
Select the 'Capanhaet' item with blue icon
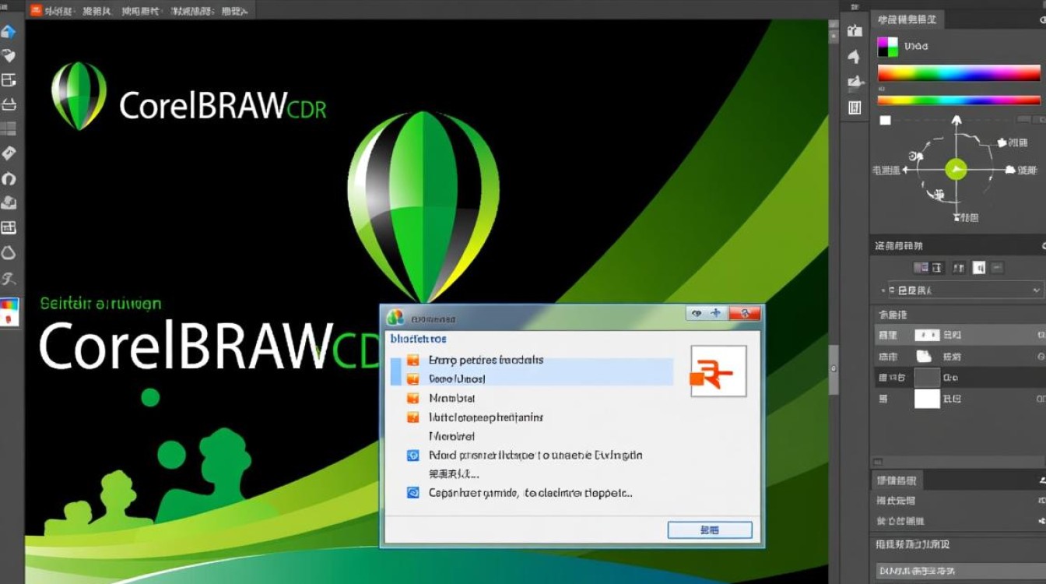click(x=530, y=493)
